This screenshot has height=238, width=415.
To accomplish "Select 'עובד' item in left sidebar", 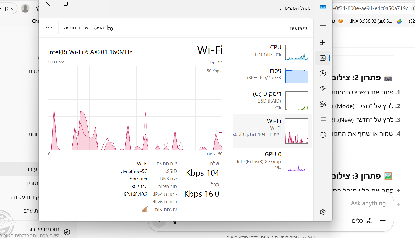I will pyautogui.click(x=19, y=169).
